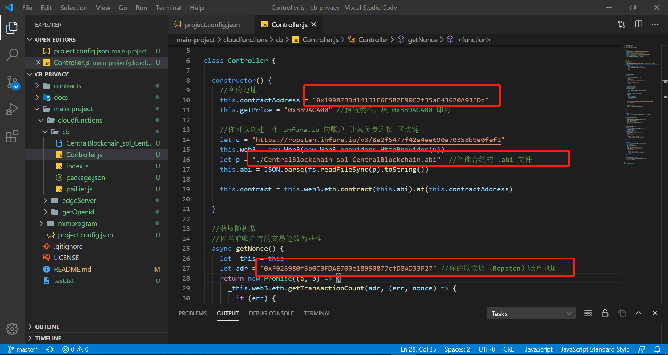Screen dimensions: 668x355
Task: Change the JavaScript language mode
Action: point(539,349)
